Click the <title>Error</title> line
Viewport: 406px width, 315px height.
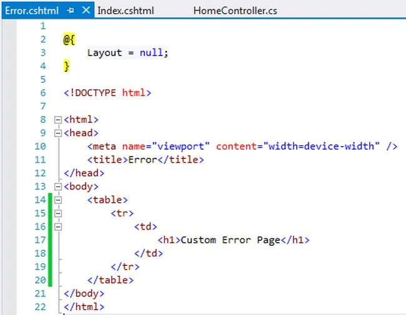point(146,160)
